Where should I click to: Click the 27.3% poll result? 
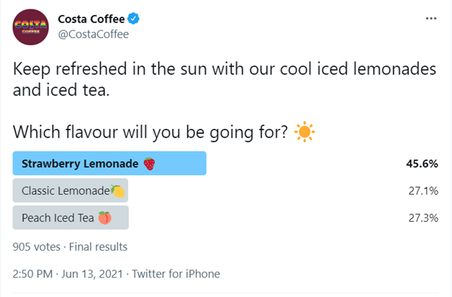[423, 218]
